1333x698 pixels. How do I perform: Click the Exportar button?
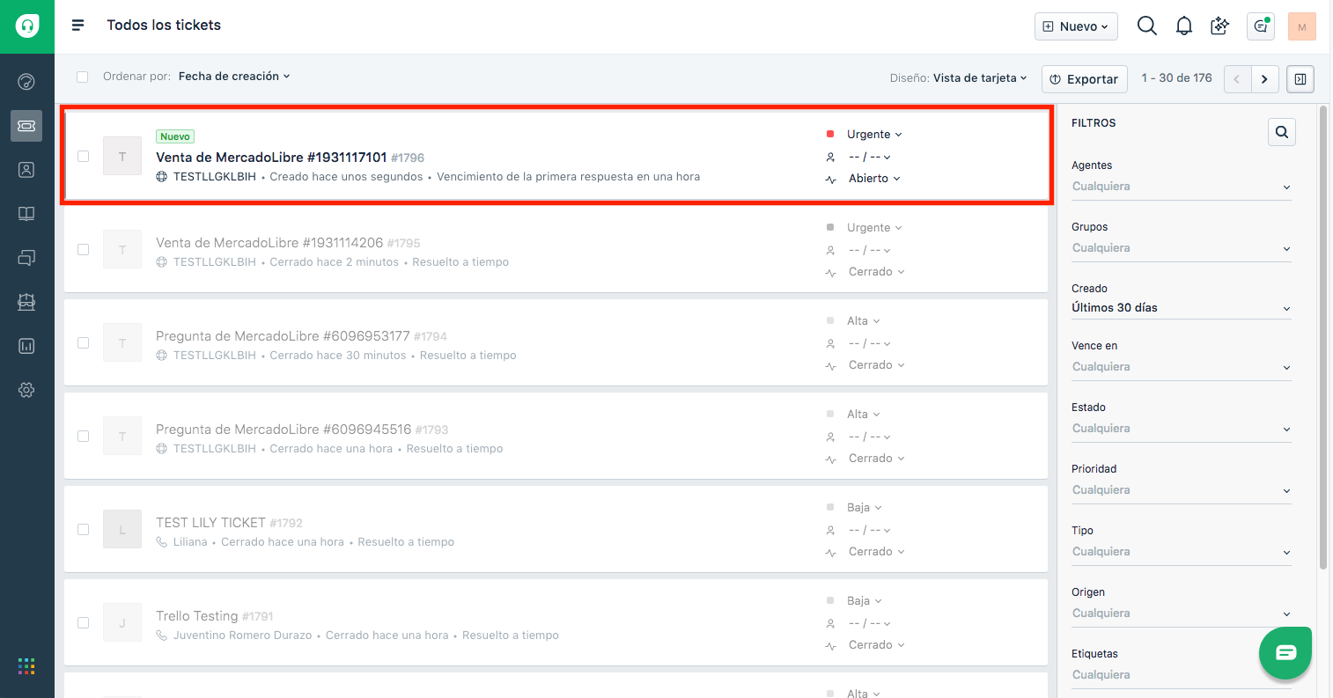tap(1085, 78)
